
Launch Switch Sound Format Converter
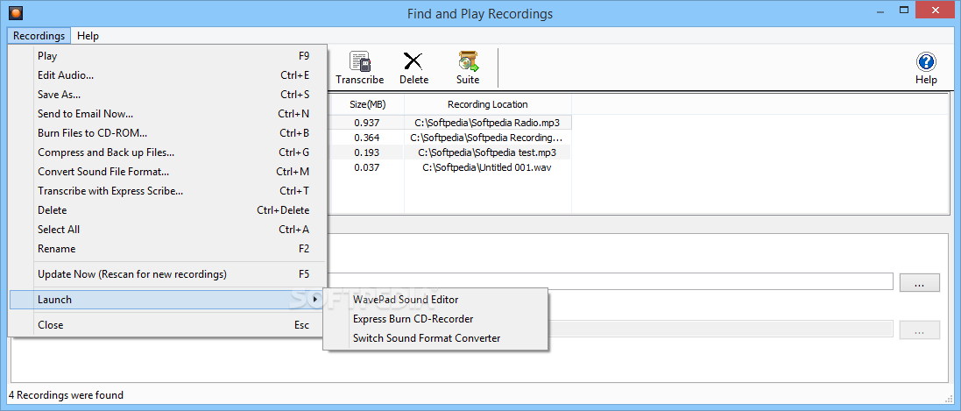pos(435,338)
